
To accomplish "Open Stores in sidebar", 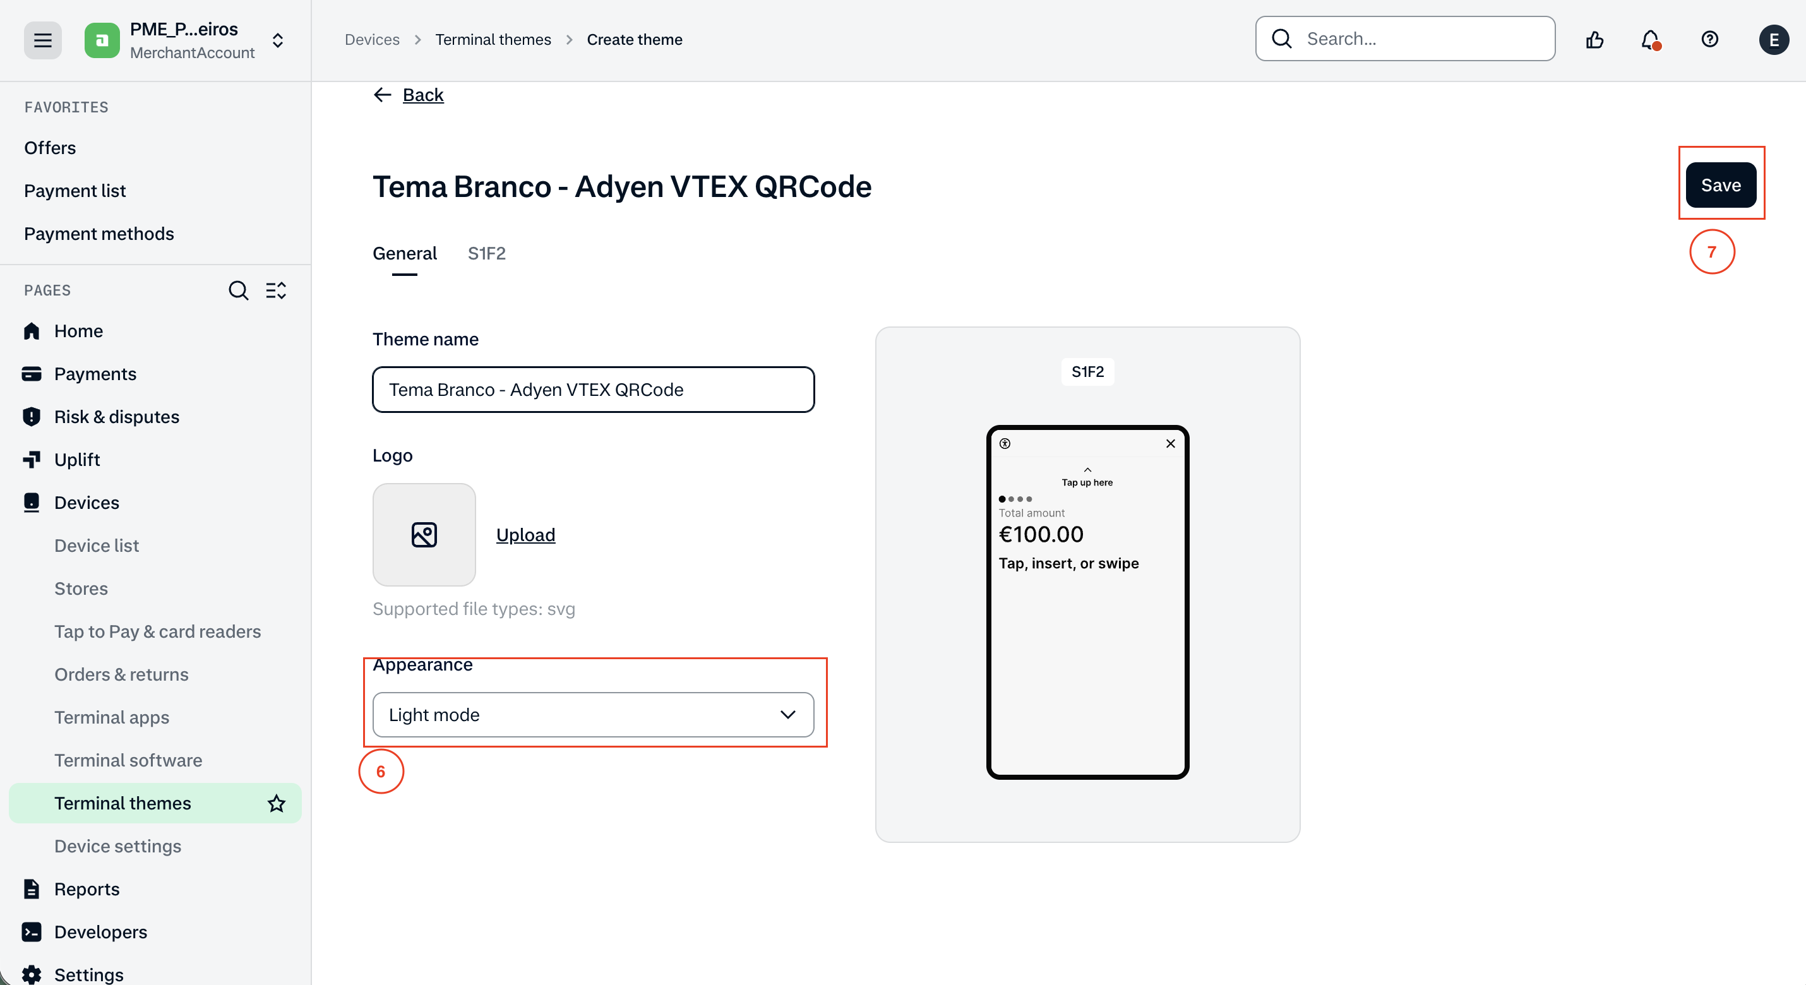I will 81,589.
